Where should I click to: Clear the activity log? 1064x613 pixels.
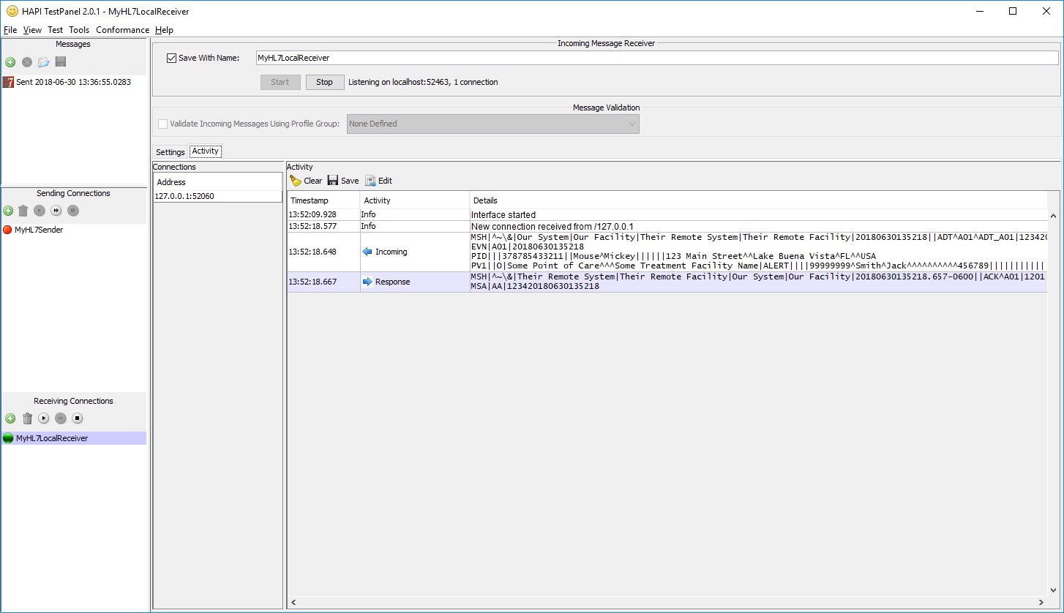304,180
